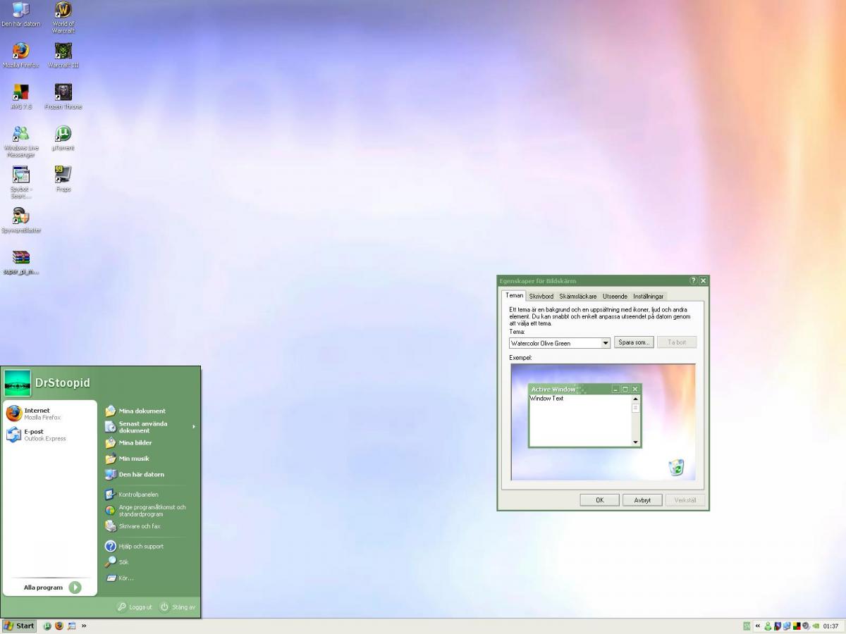The image size is (846, 634).
Task: Open the Fraps desktop shortcut
Action: pos(63,175)
